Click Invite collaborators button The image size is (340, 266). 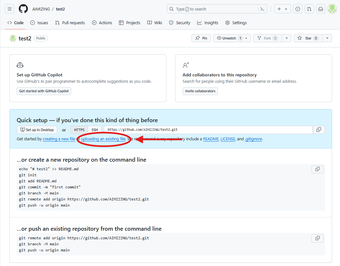pos(200,91)
